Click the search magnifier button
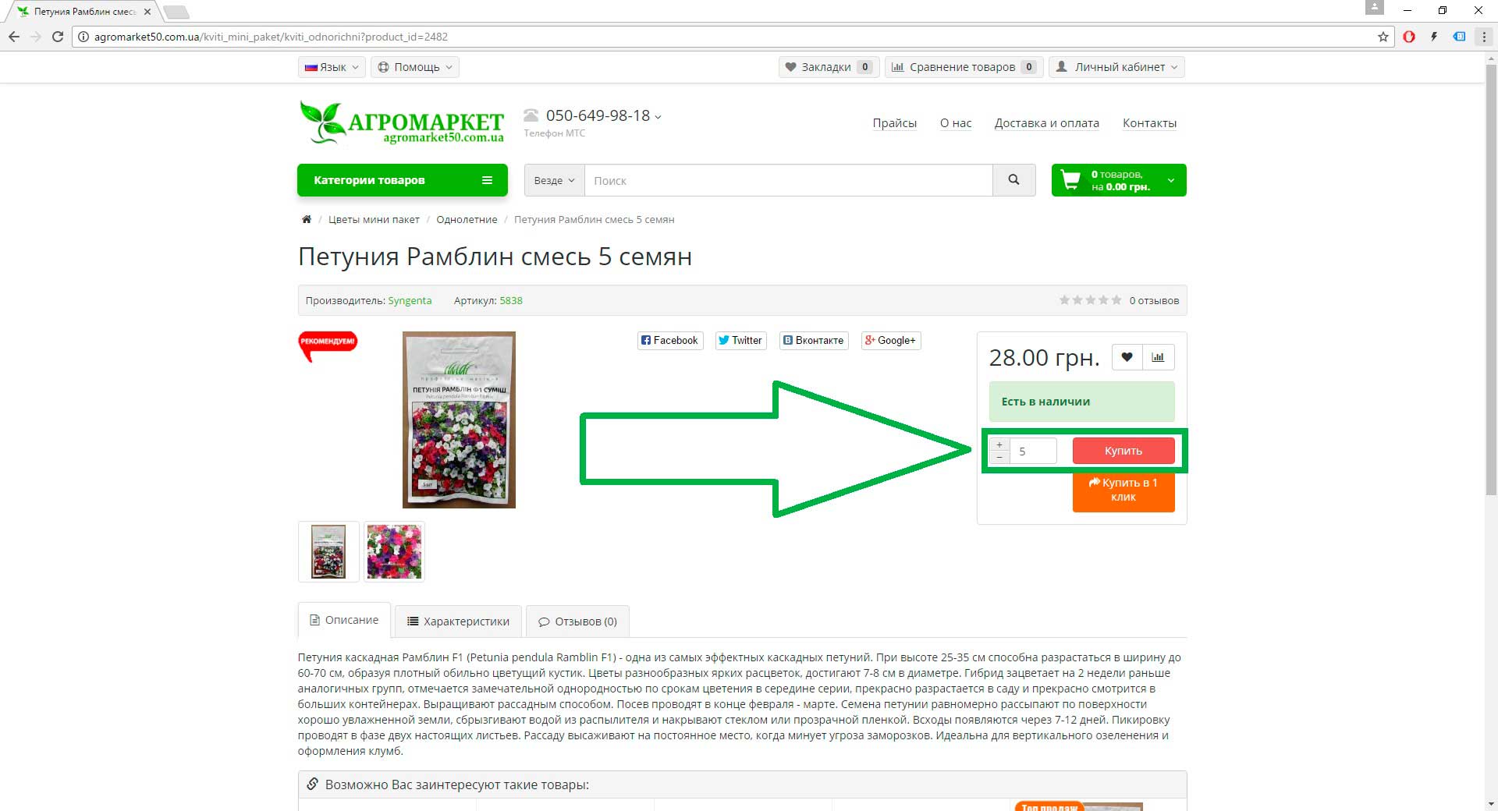 pyautogui.click(x=1013, y=180)
